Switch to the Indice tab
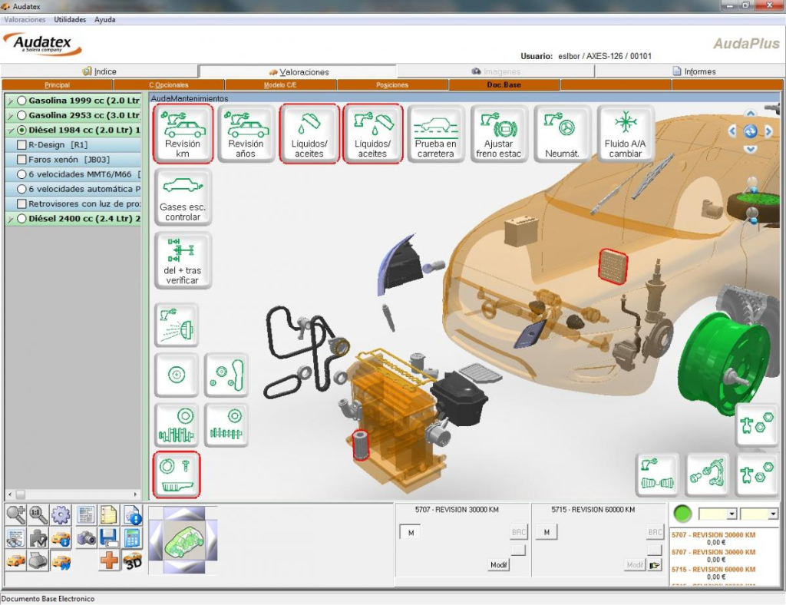786x605 pixels. click(x=99, y=71)
